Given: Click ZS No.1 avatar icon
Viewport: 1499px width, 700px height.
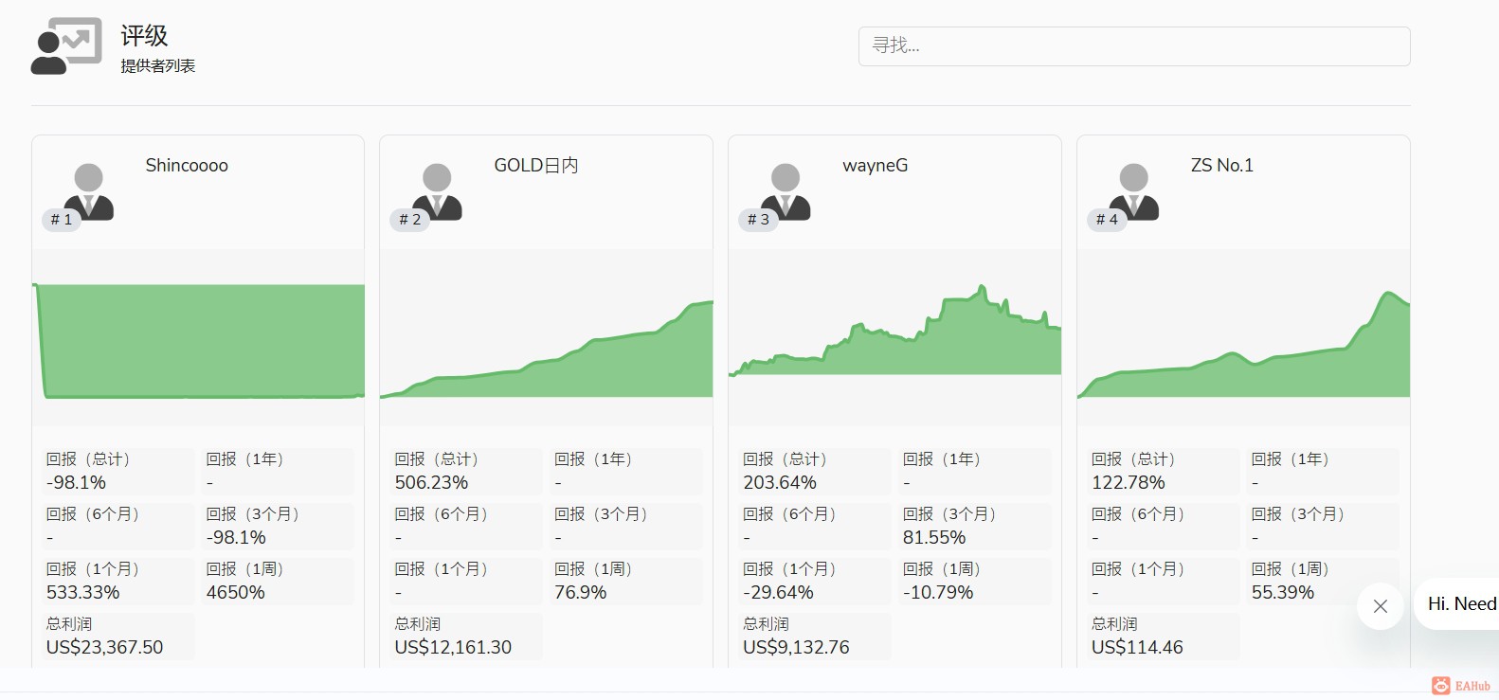Looking at the screenshot, I should (1134, 191).
